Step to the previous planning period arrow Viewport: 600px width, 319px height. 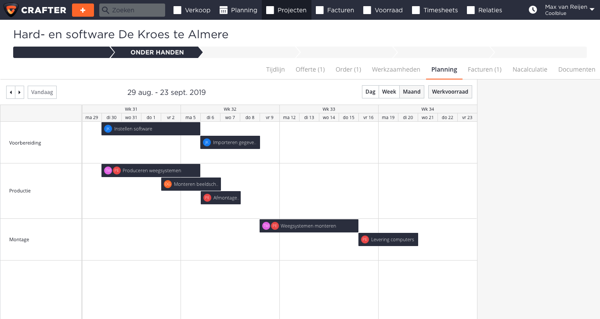pos(11,92)
